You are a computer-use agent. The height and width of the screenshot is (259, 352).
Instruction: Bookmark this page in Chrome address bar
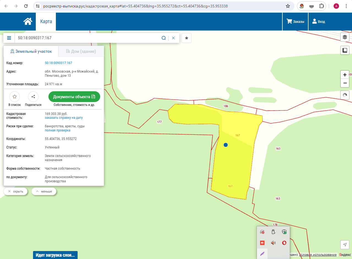coord(288,6)
